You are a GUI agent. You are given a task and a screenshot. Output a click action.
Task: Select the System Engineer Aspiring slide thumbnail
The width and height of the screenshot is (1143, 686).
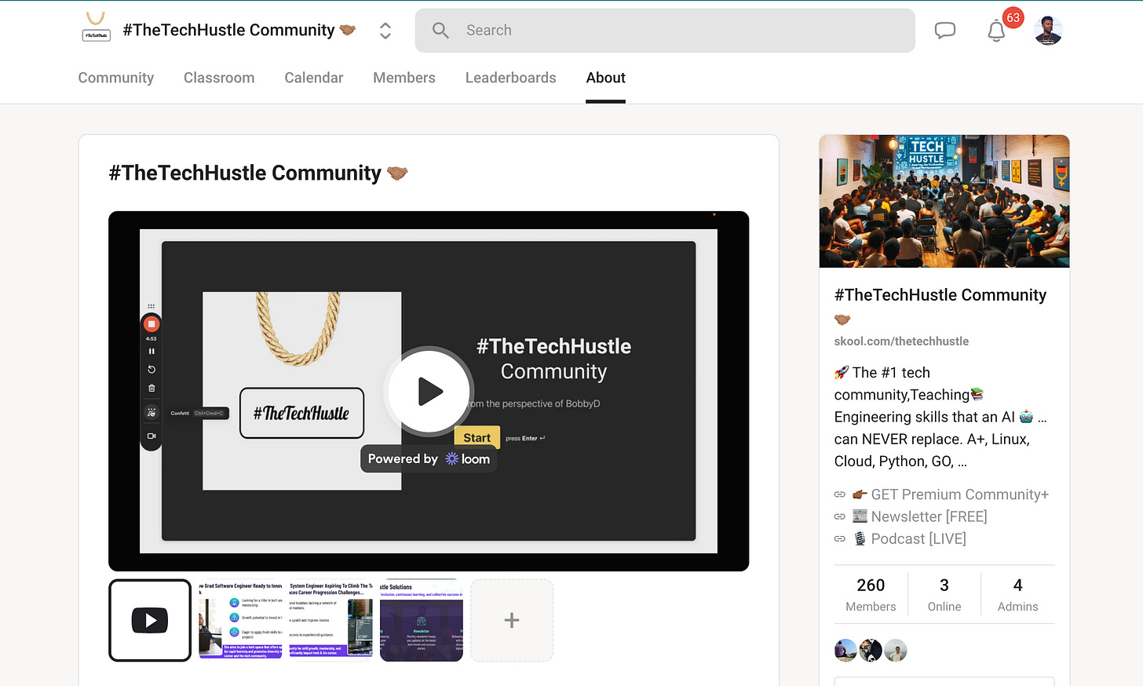pos(330,620)
